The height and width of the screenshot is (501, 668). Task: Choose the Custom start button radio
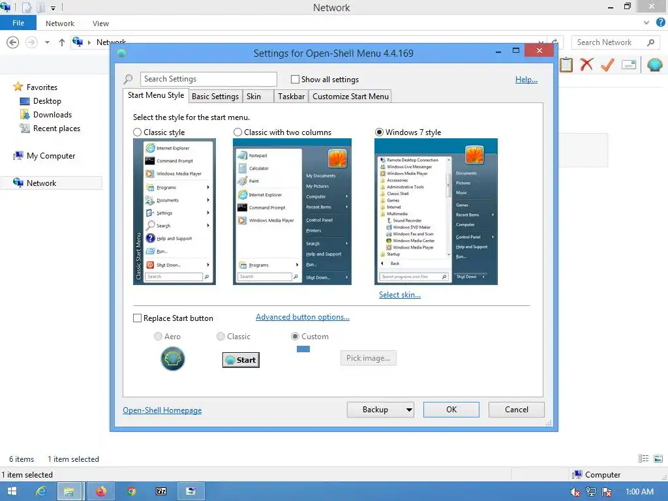click(x=295, y=337)
